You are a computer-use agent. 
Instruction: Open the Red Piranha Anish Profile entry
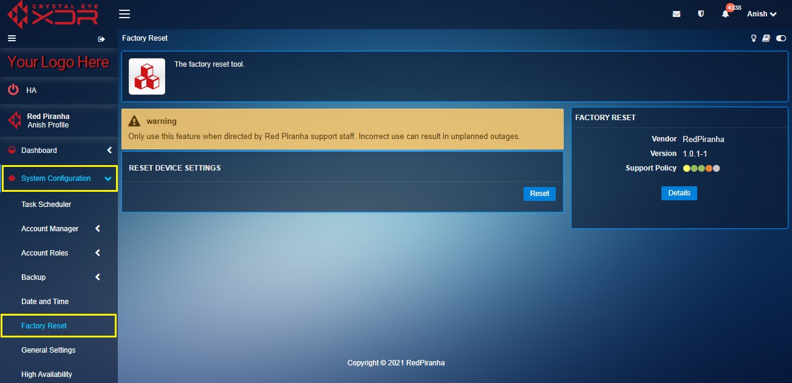click(x=48, y=120)
